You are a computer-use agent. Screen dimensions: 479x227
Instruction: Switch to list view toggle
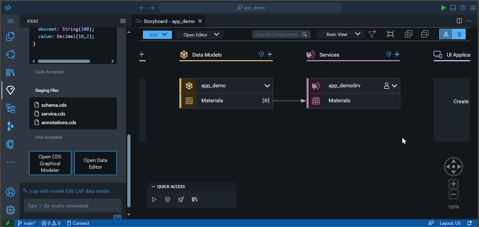pyautogui.click(x=459, y=34)
